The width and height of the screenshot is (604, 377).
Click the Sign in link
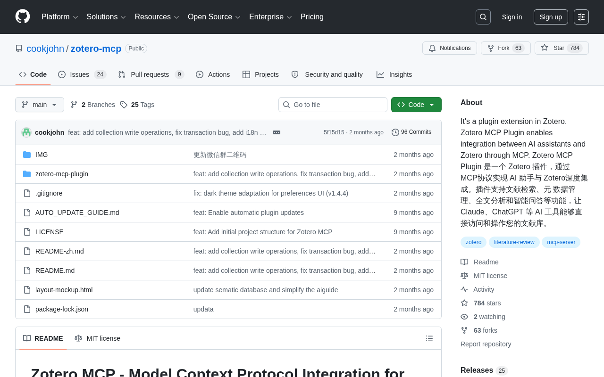click(x=512, y=17)
